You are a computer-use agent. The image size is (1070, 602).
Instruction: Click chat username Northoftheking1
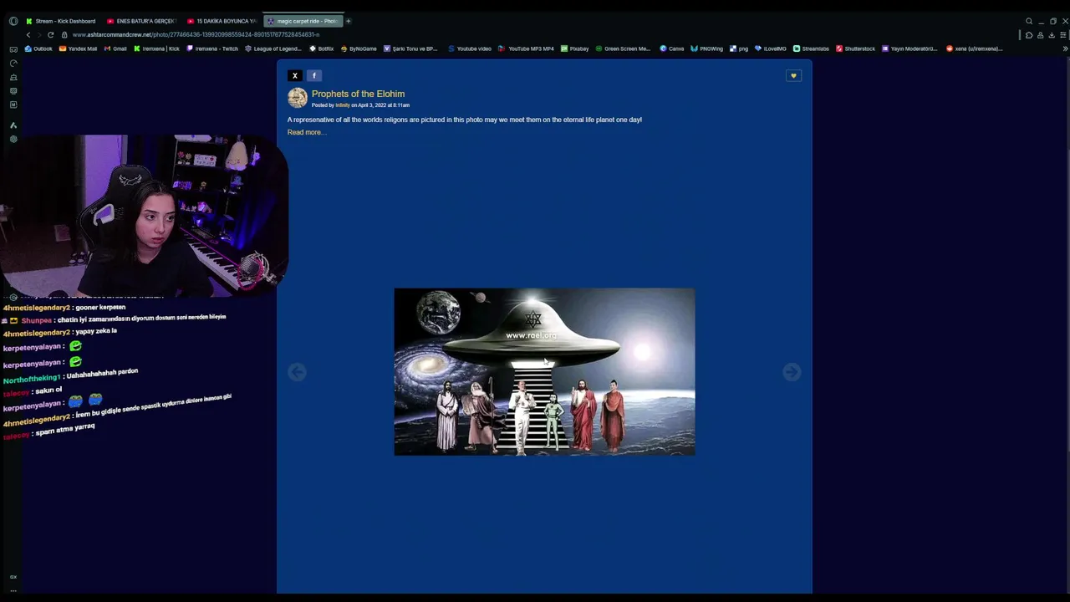point(32,377)
